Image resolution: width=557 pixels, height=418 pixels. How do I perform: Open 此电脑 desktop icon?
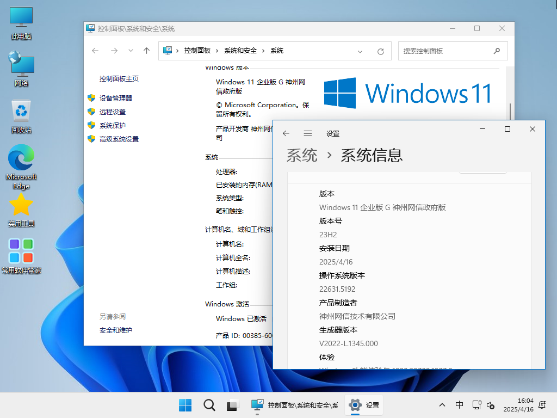point(21,23)
